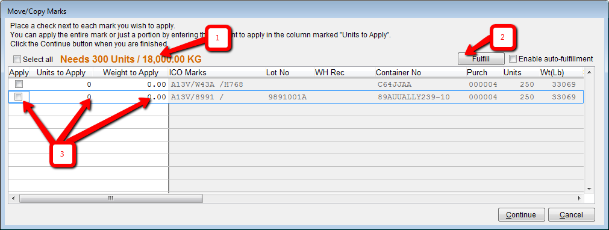Cancel the Move/Copy Marks dialog
The image size is (609, 230).
[571, 215]
